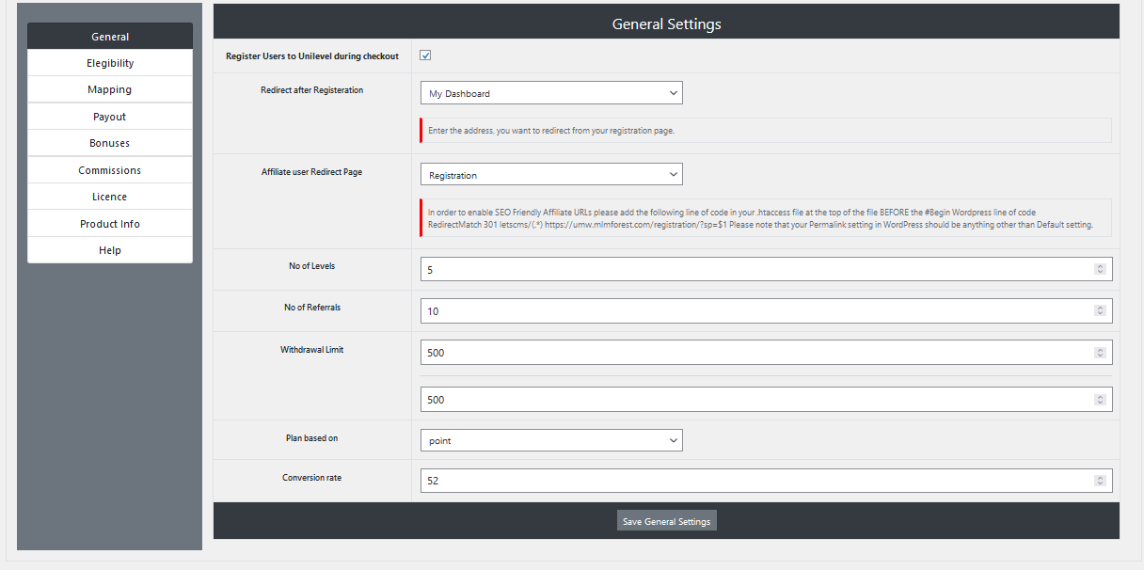Viewport: 1144px width, 570px height.
Task: Switch to the Mapping tab
Action: [109, 88]
